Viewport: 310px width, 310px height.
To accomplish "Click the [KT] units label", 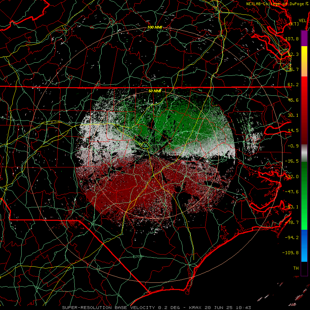I will pyautogui.click(x=294, y=24).
